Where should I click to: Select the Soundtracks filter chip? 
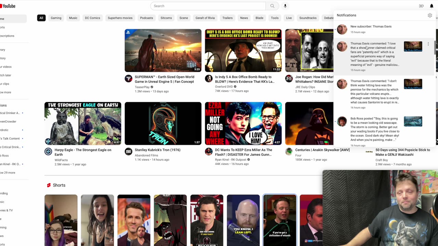point(308,18)
